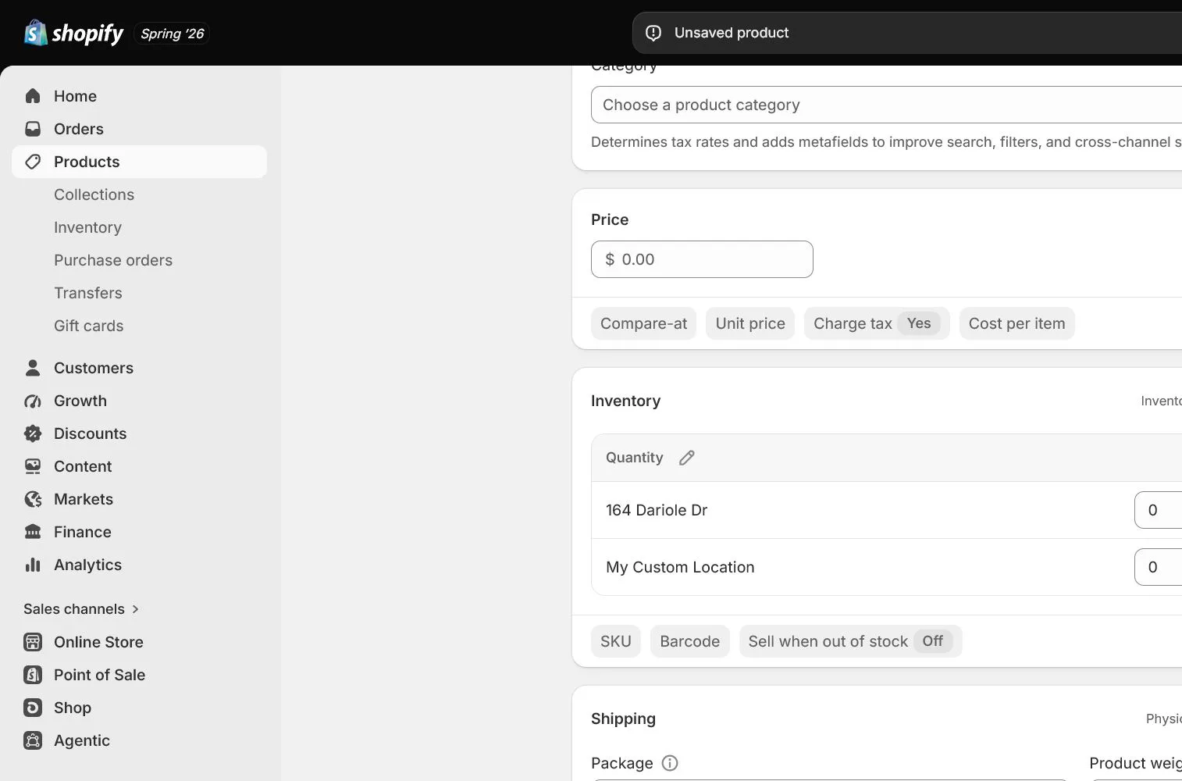This screenshot has height=781, width=1182.
Task: Click the Customers person icon
Action: coord(33,368)
